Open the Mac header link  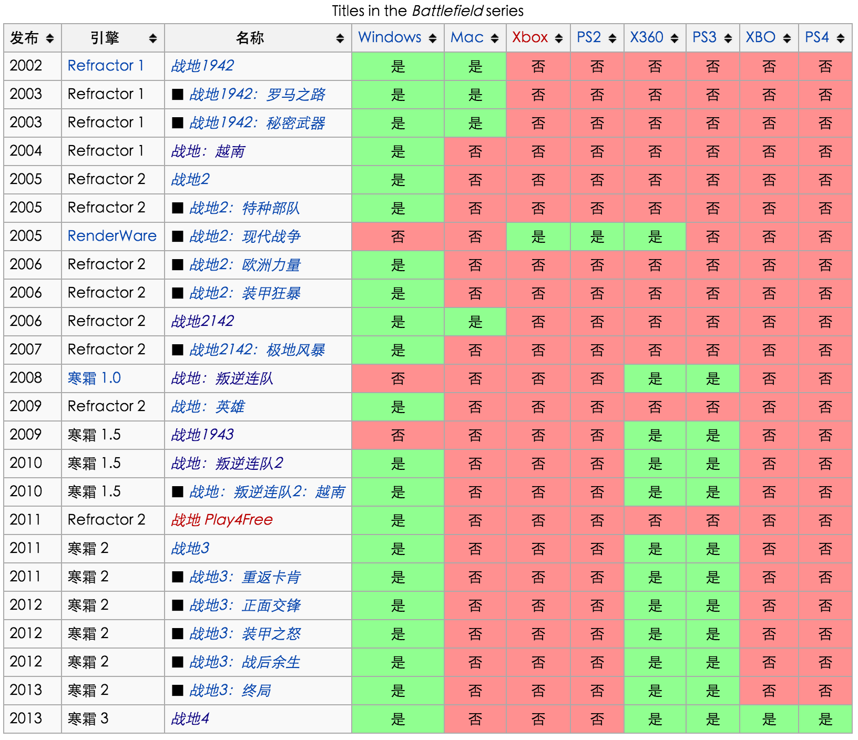[x=467, y=37]
